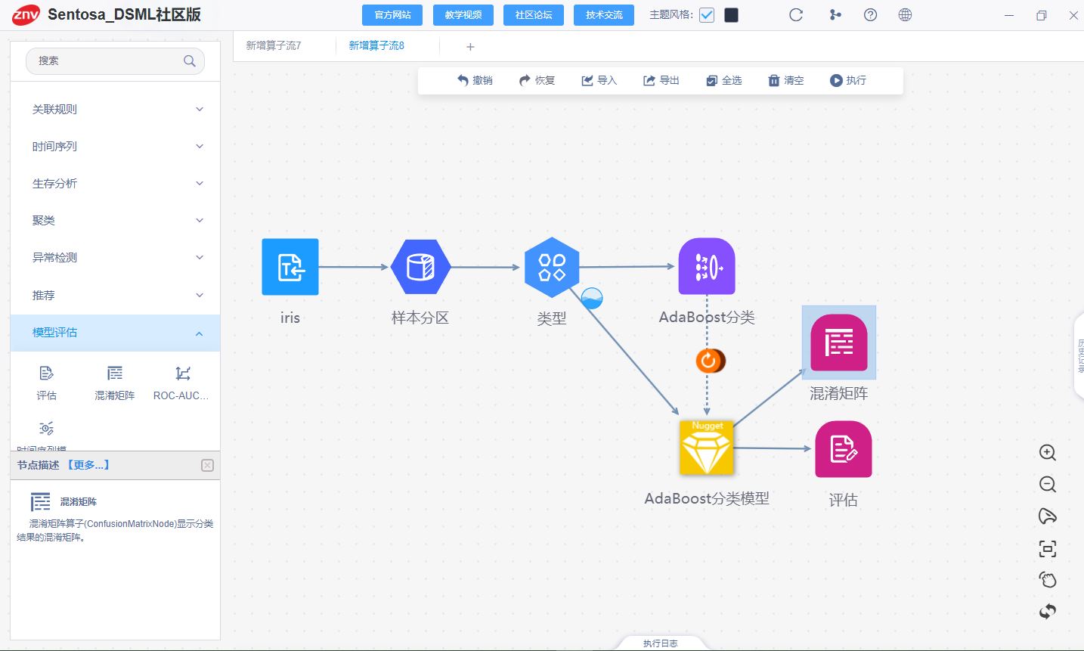
Task: Open 社区论坛 button
Action: pyautogui.click(x=534, y=15)
